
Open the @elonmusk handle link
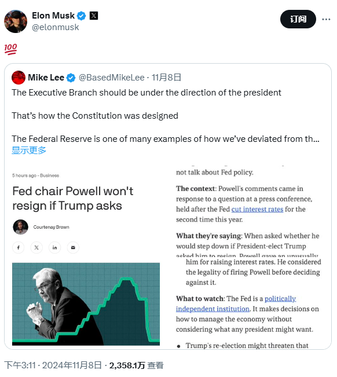pyautogui.click(x=55, y=27)
